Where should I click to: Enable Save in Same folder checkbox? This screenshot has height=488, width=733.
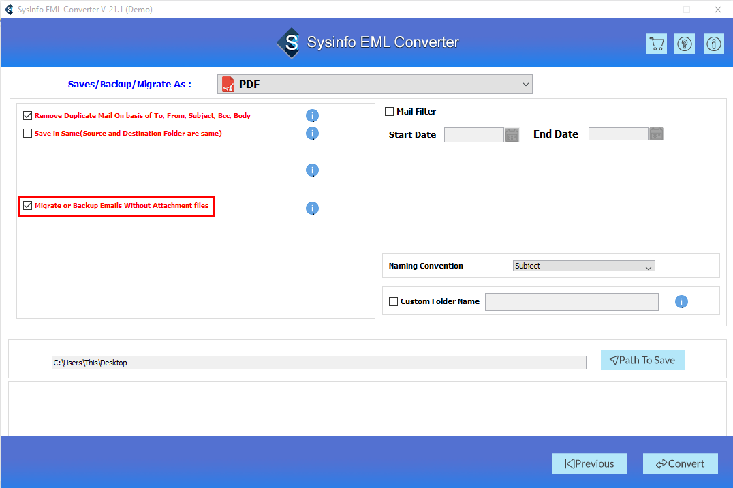coord(27,134)
